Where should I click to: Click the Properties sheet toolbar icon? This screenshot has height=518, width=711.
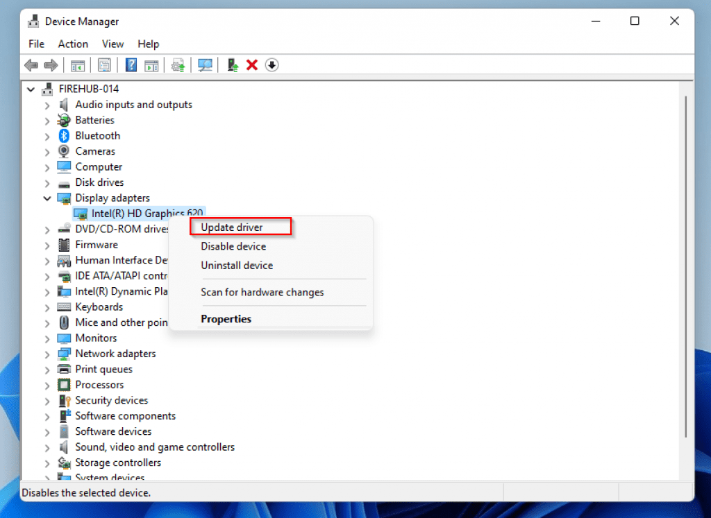[104, 65]
